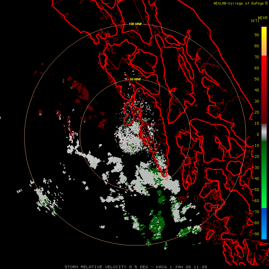
Task: Click the 0.5 DEG elevation text
Action: (138, 267)
